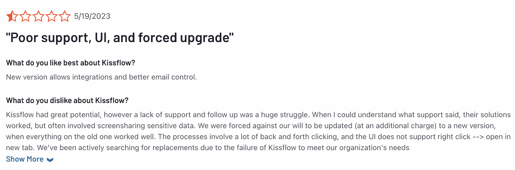Click the second star in the rating
The image size is (515, 170).
tap(25, 16)
